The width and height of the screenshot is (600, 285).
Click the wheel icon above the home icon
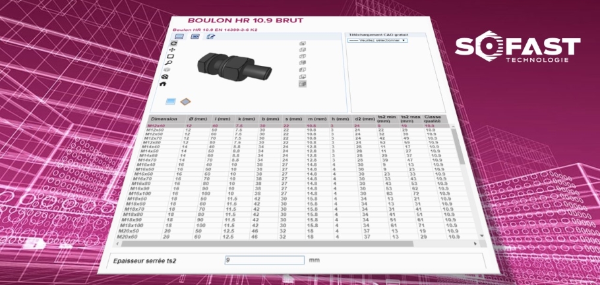(x=165, y=76)
